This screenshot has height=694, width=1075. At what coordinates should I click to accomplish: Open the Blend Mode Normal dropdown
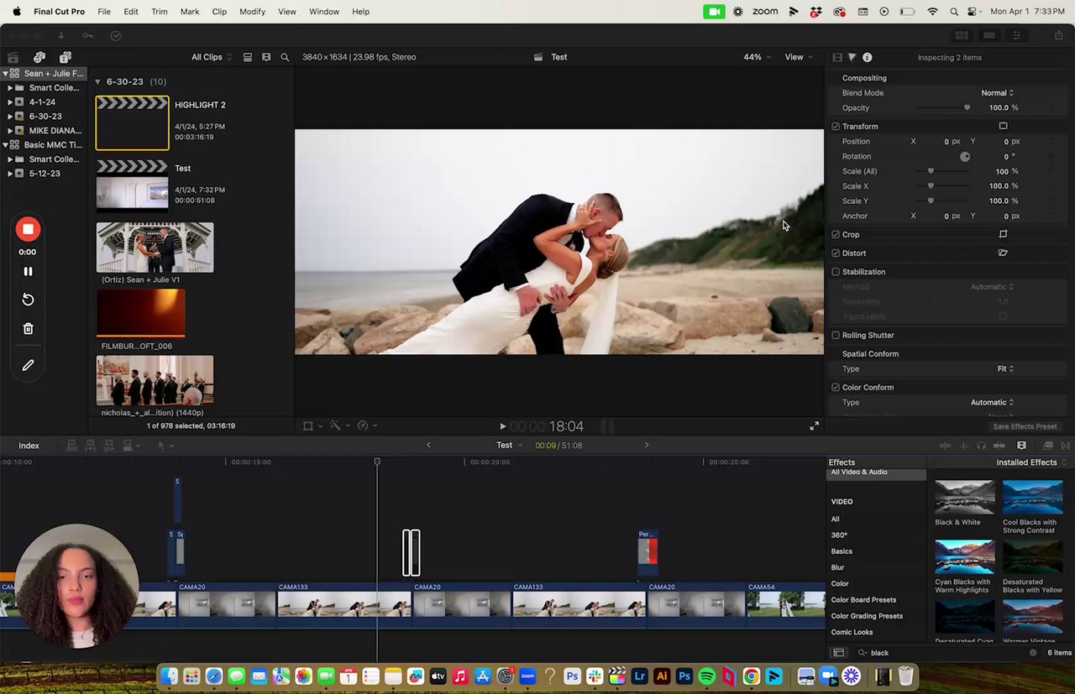click(997, 93)
